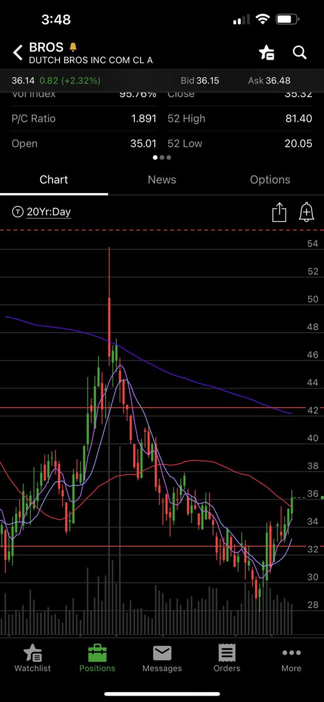Tap the BROS ticker symbol header

(x=46, y=47)
